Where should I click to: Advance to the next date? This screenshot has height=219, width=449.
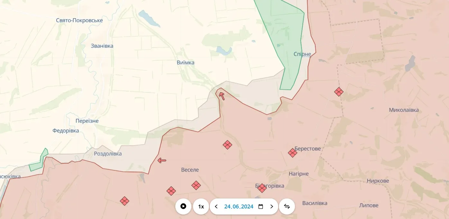(x=271, y=206)
